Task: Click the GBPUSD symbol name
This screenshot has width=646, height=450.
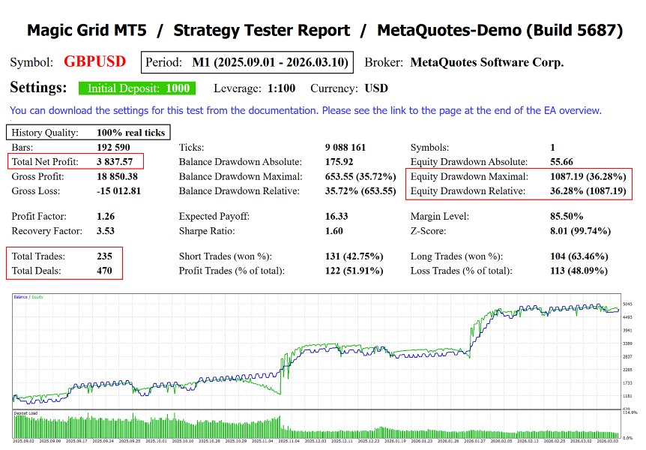Action: pos(94,61)
